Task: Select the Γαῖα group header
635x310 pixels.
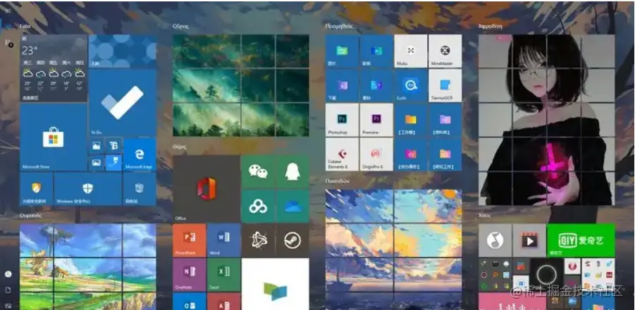Action: [25, 26]
